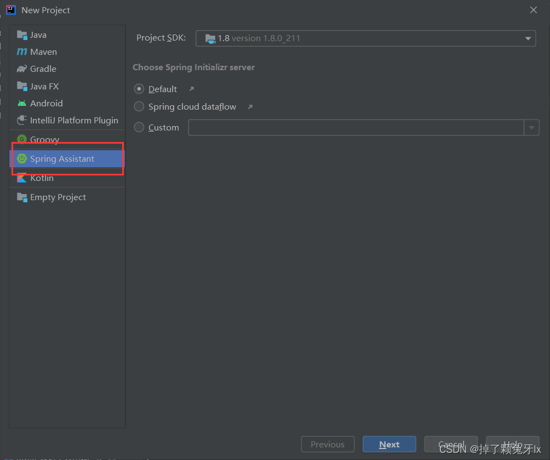The width and height of the screenshot is (550, 460).
Task: Select the Spring cloud dataflow radio button
Action: 139,106
